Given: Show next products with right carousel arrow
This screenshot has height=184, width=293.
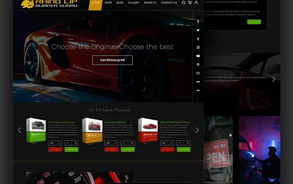Looking at the screenshot, I should click(197, 130).
